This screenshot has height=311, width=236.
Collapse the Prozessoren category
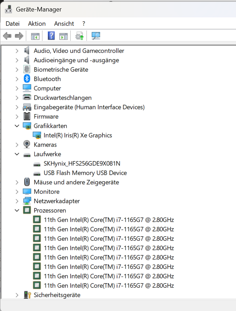[17, 210]
